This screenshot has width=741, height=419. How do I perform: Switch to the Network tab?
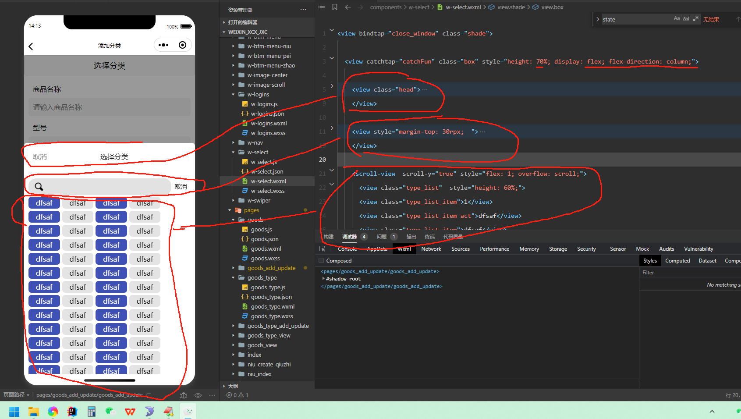click(x=431, y=249)
